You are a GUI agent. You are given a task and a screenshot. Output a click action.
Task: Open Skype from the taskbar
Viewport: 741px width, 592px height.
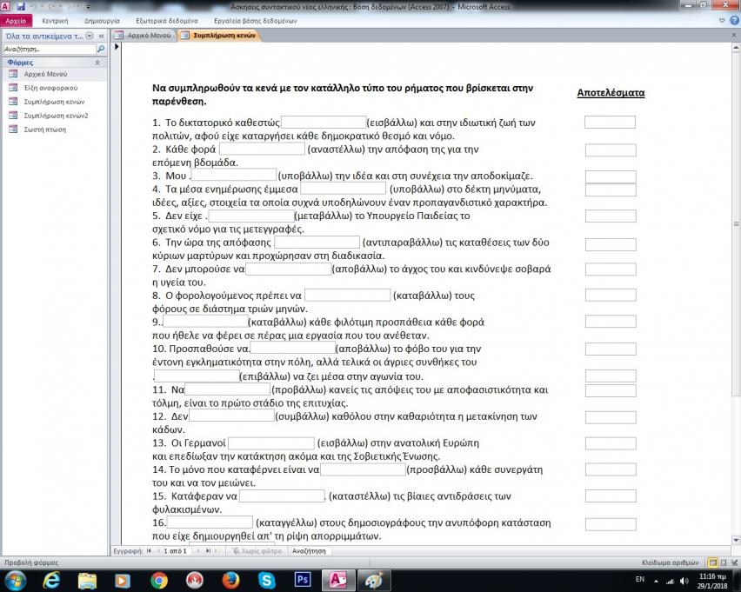click(x=267, y=580)
